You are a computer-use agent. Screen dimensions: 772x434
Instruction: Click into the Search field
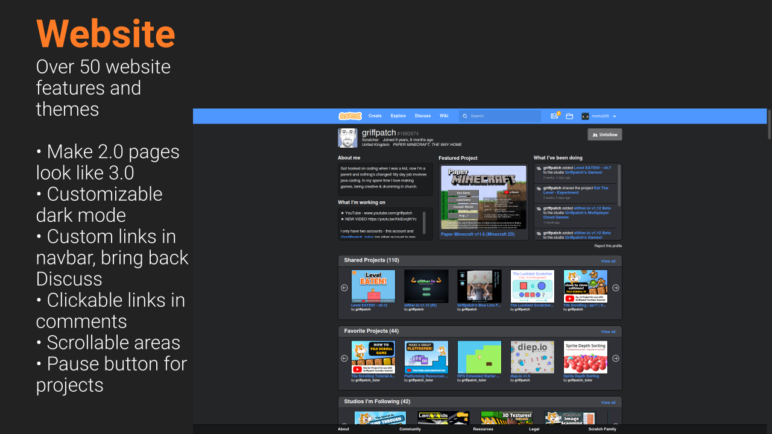point(500,116)
